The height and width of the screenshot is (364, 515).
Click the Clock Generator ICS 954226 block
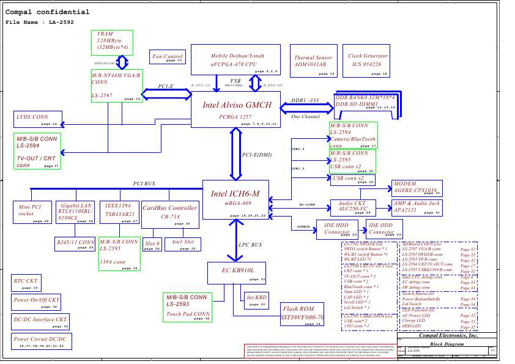click(366, 61)
